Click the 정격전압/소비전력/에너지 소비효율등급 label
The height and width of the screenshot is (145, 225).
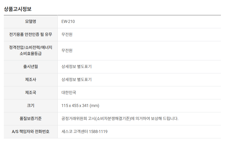(x=31, y=50)
